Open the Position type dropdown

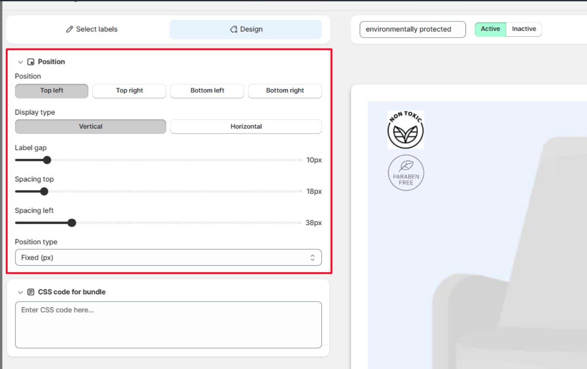point(168,258)
